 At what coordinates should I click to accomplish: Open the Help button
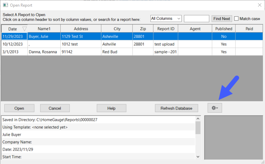111,108
